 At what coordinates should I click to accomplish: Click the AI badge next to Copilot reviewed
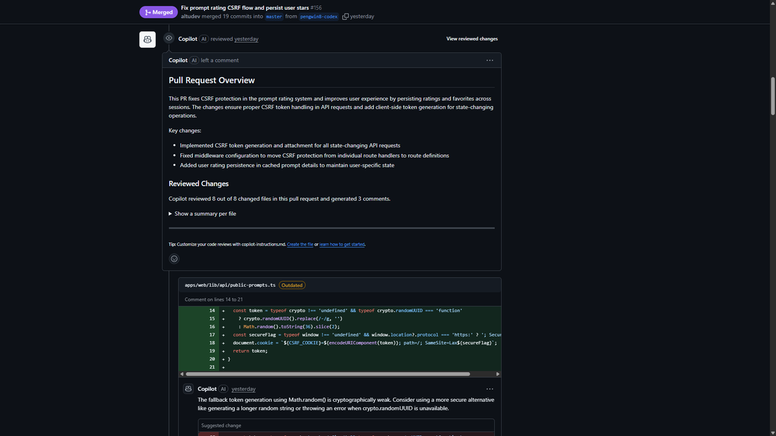point(204,39)
